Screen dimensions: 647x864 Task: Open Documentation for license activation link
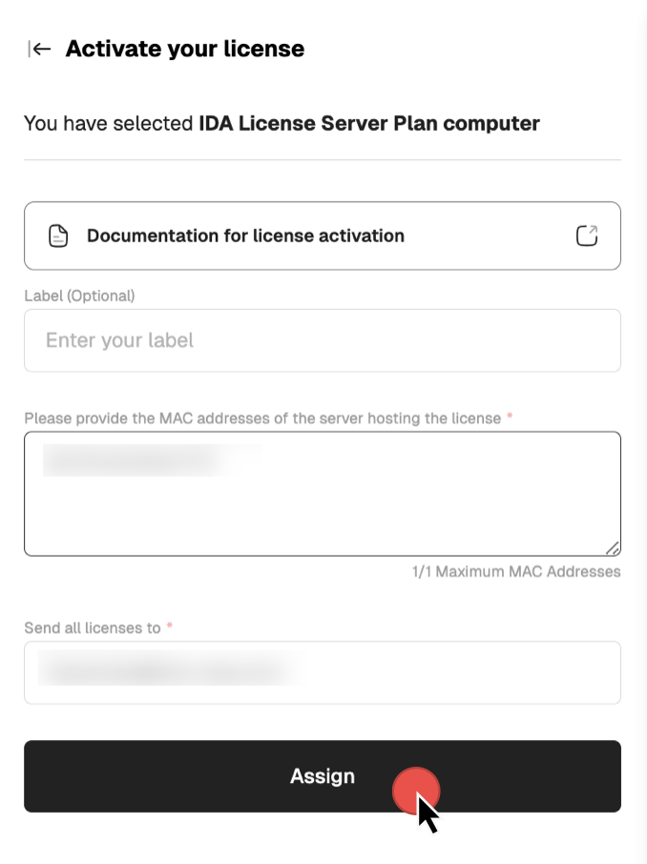tap(245, 236)
